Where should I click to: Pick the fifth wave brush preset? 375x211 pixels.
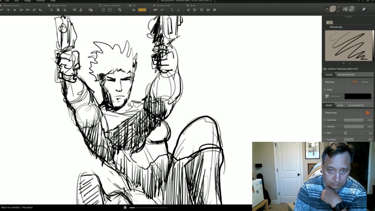352,9
